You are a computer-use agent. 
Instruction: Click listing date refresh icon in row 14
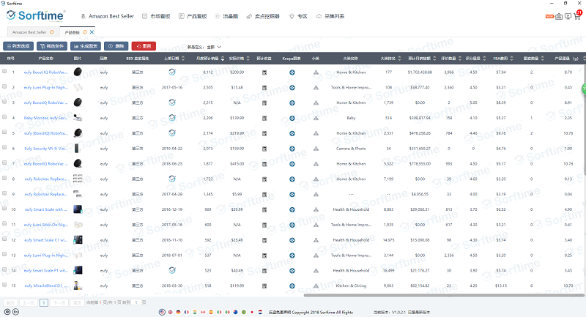172,270
